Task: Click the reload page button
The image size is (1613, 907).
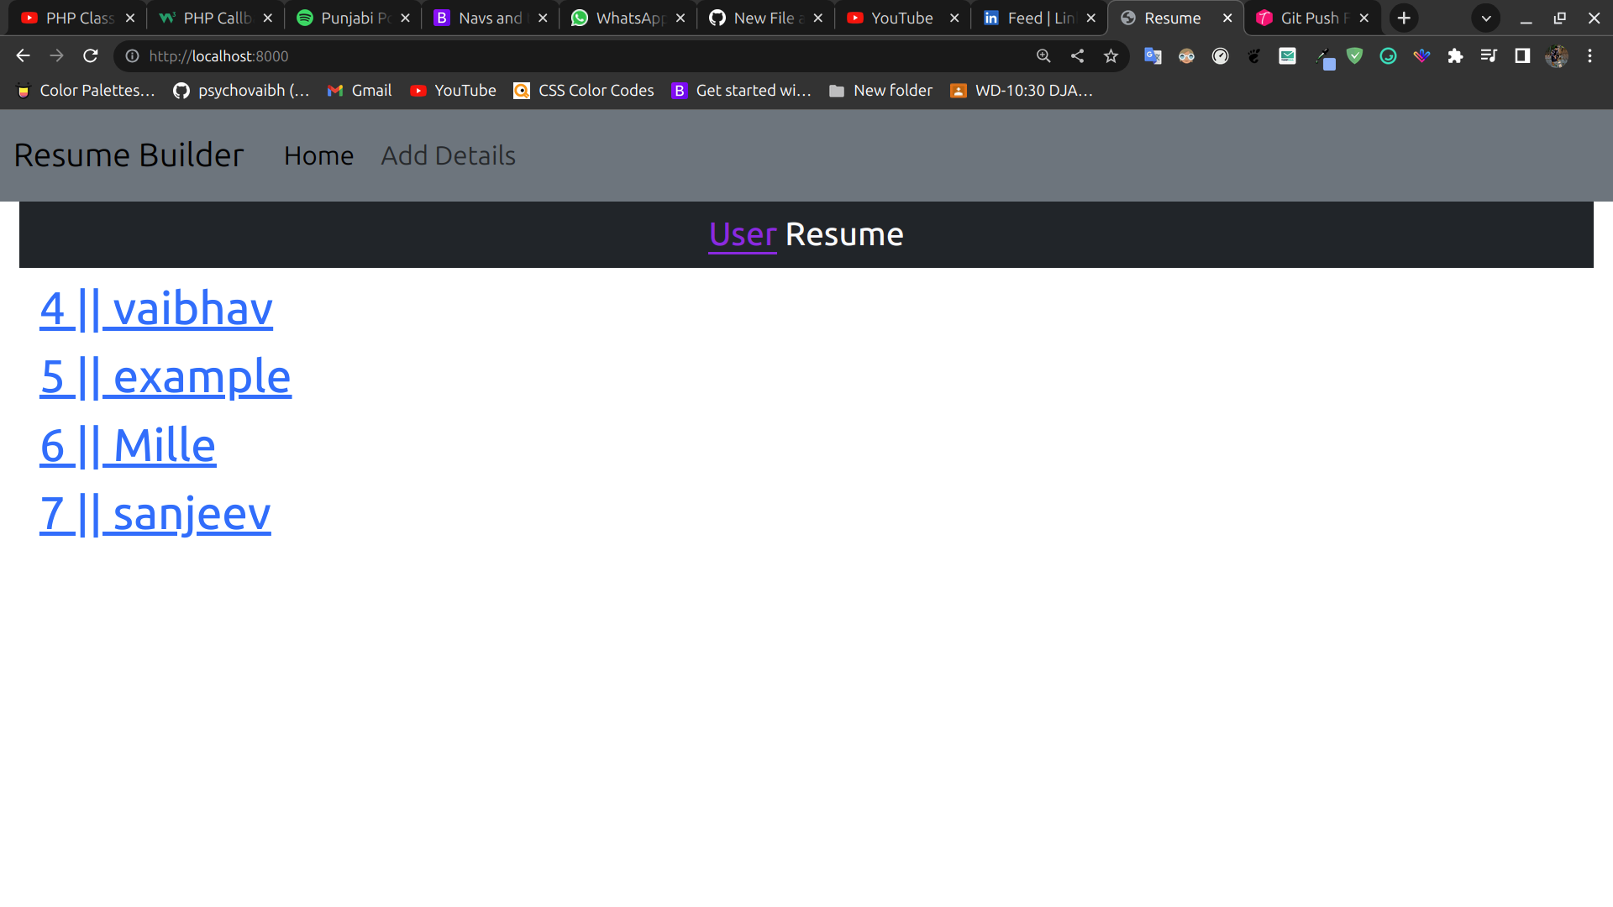Action: (x=90, y=55)
